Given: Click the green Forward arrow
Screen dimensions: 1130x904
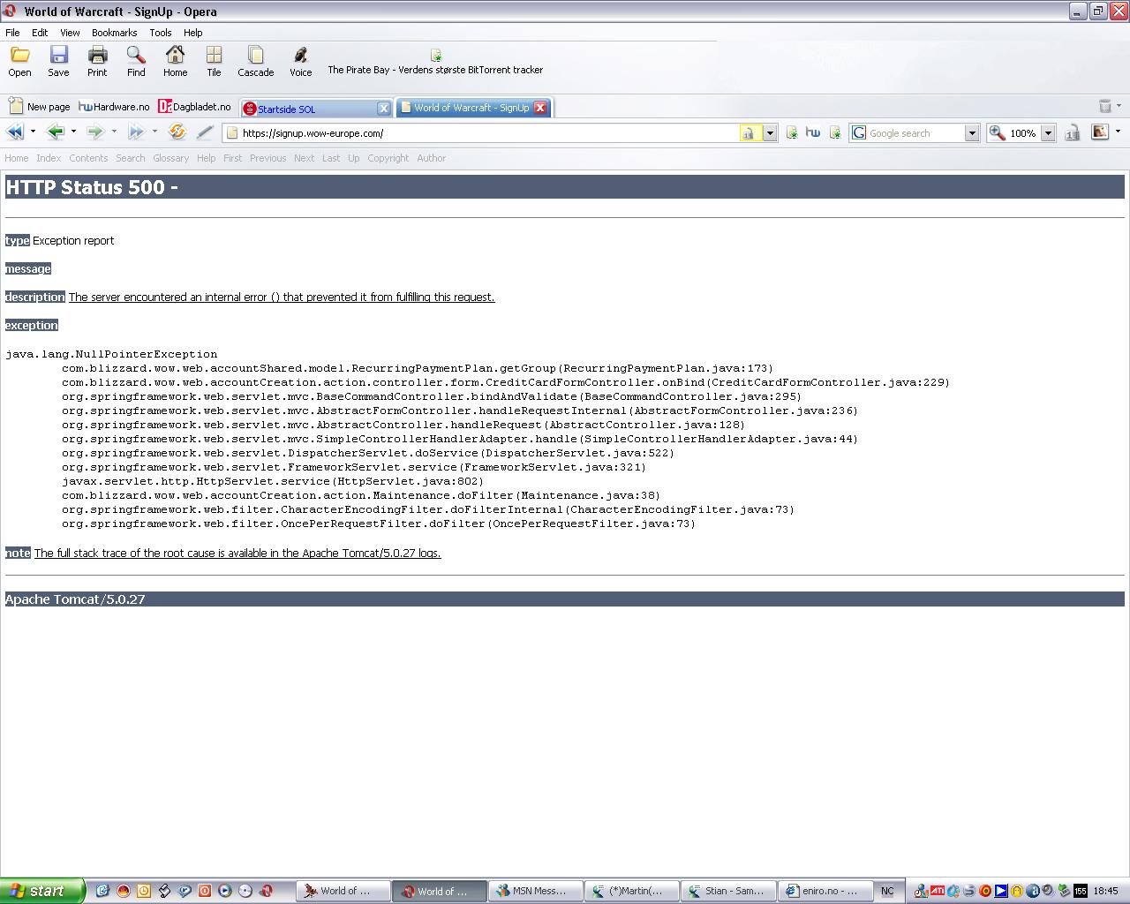Looking at the screenshot, I should 95,132.
